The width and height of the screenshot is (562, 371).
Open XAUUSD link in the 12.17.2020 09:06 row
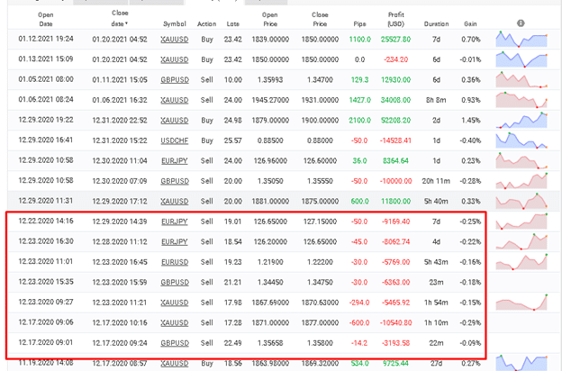(x=175, y=323)
